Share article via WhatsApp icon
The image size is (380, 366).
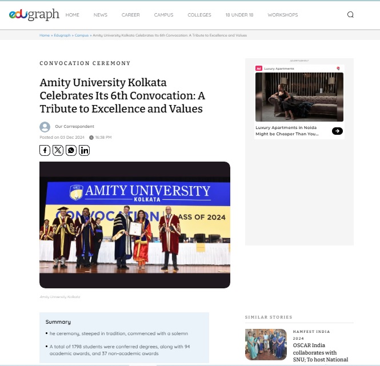coord(71,150)
